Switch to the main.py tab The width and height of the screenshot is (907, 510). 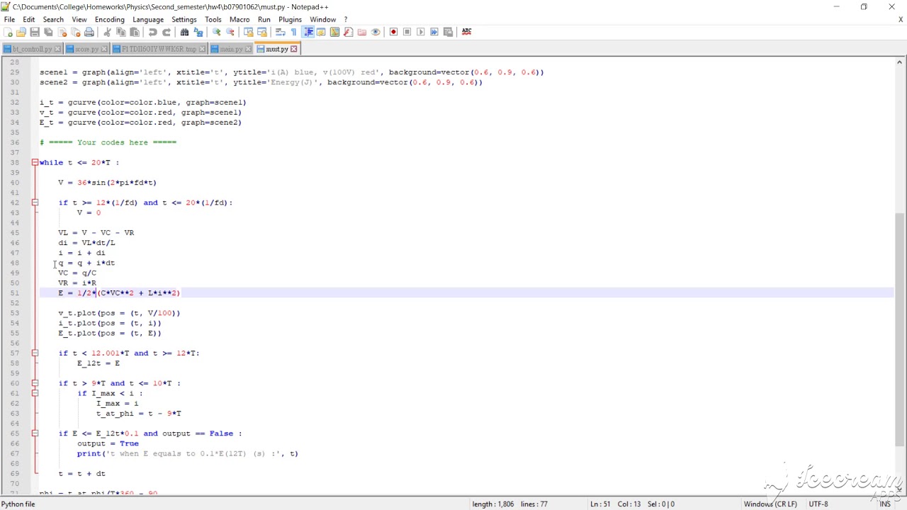231,49
